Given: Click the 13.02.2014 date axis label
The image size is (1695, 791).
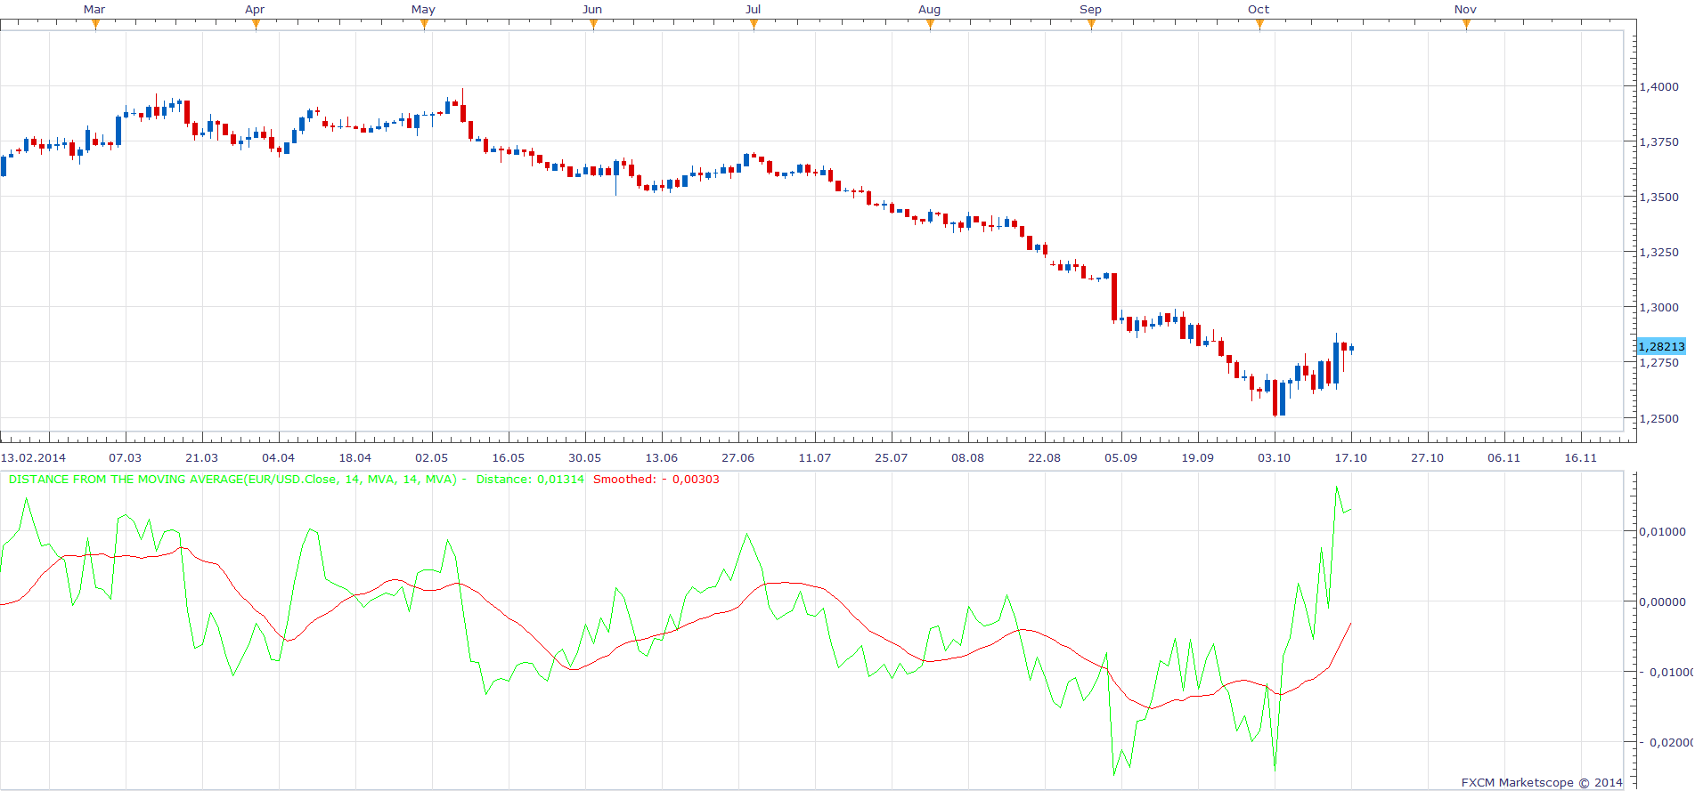Looking at the screenshot, I should 33,457.
